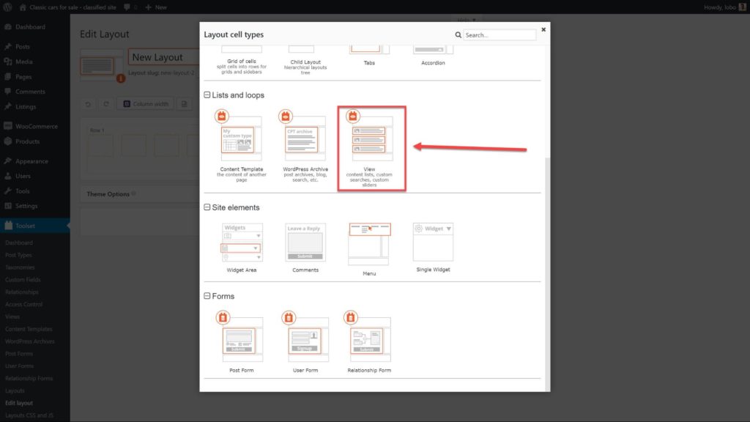Open Toolset Custom Fields submenu
The width and height of the screenshot is (750, 422).
coord(23,279)
